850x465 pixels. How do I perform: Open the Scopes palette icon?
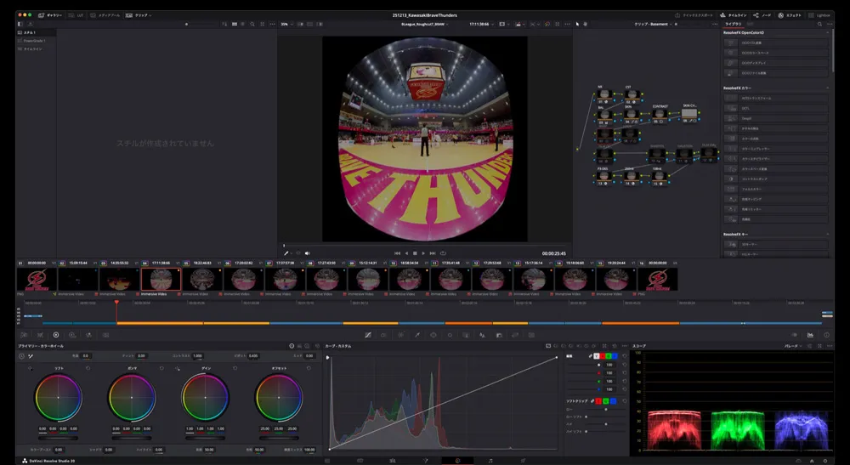click(x=810, y=335)
